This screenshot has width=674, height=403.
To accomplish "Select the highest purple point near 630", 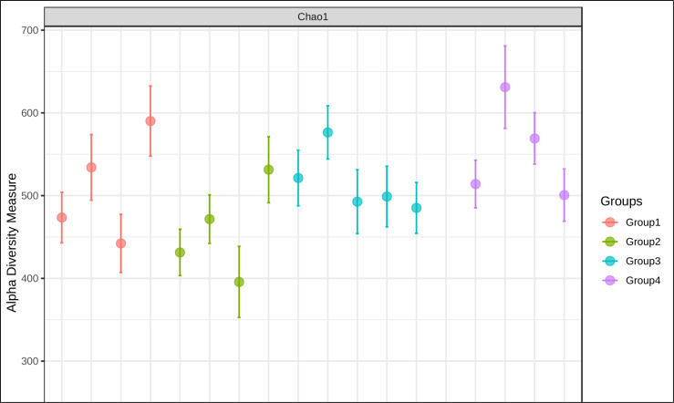I will tap(505, 88).
